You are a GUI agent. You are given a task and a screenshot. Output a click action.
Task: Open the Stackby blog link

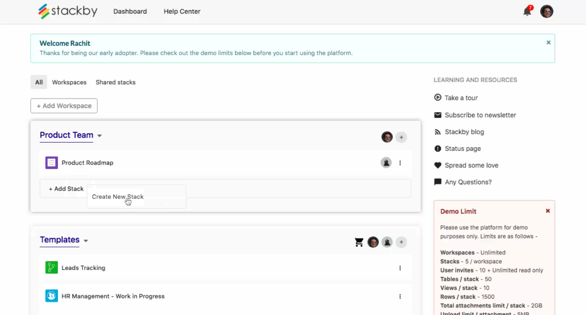[464, 132]
